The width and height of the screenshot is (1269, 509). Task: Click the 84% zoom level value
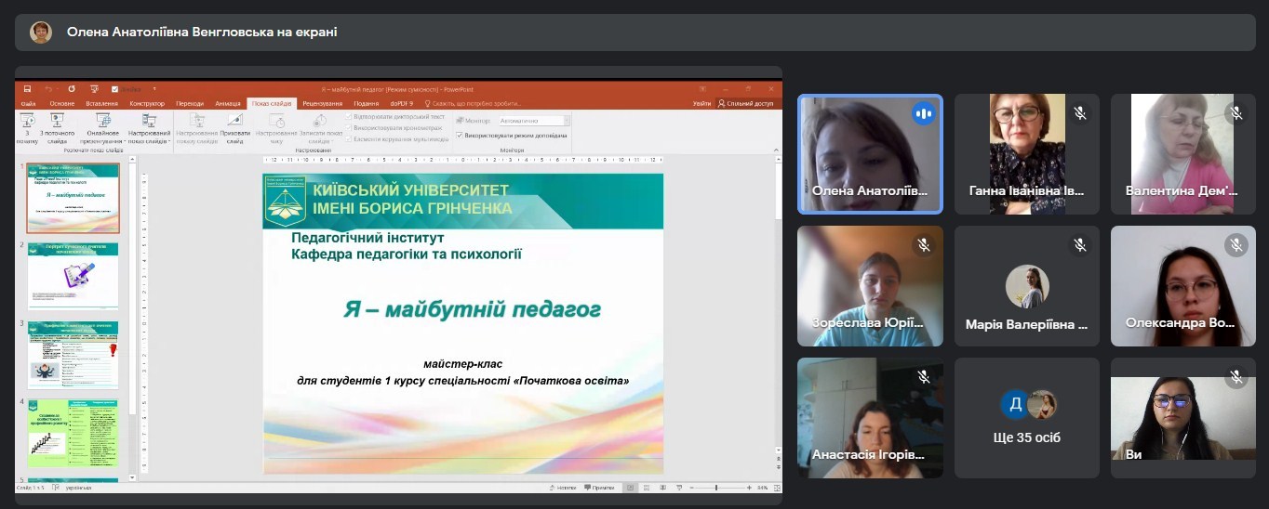[762, 488]
